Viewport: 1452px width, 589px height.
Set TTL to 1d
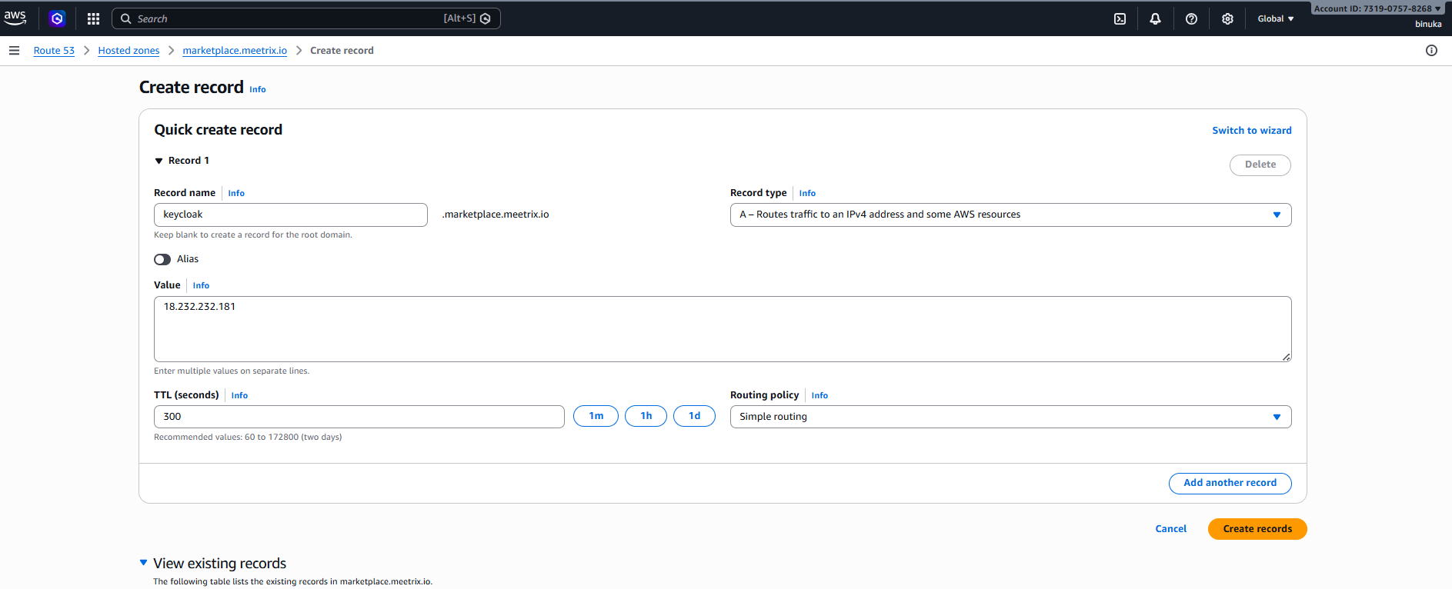(694, 416)
